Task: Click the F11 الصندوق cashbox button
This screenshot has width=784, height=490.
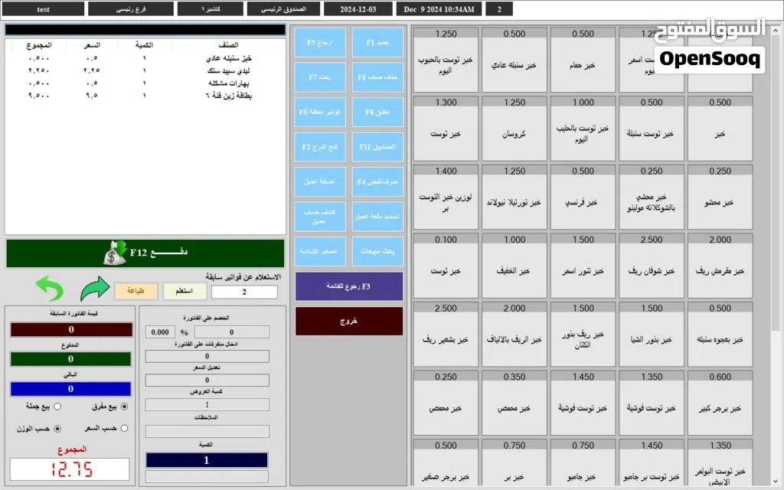Action: (377, 146)
